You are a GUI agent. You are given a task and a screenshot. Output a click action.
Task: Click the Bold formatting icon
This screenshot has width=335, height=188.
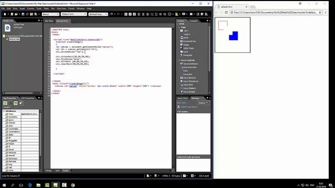point(126,14)
